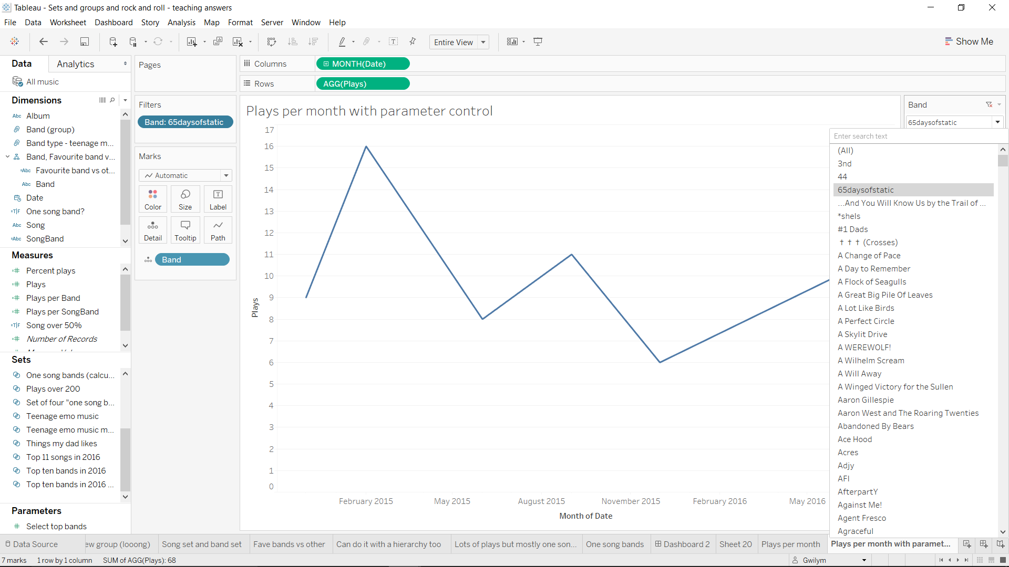This screenshot has width=1009, height=567.
Task: Click the Duplicate Worksheet toolbar icon
Action: point(218,42)
